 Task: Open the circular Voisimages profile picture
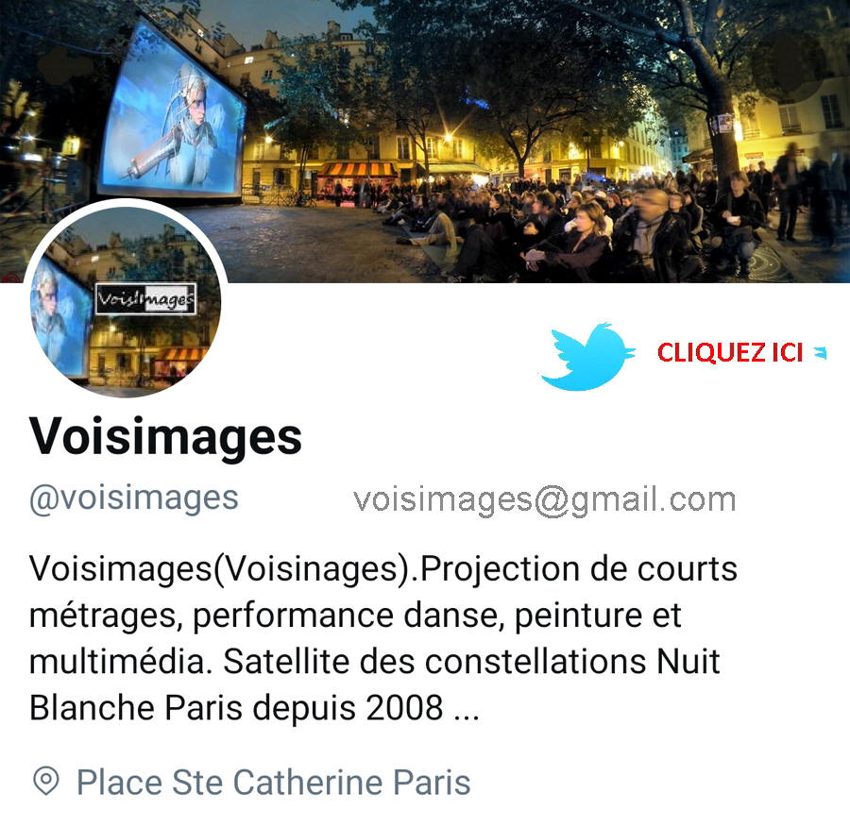126,299
